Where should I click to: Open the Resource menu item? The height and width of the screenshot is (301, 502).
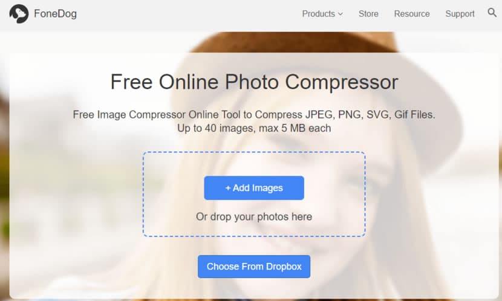click(x=412, y=14)
